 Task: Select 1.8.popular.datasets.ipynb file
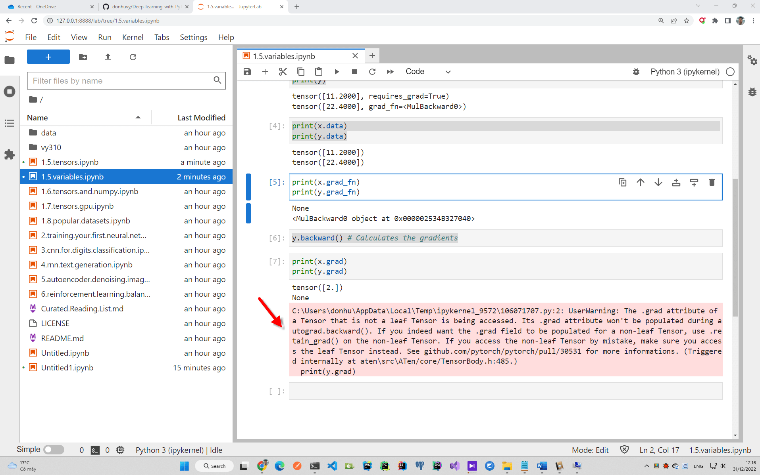pos(126,221)
